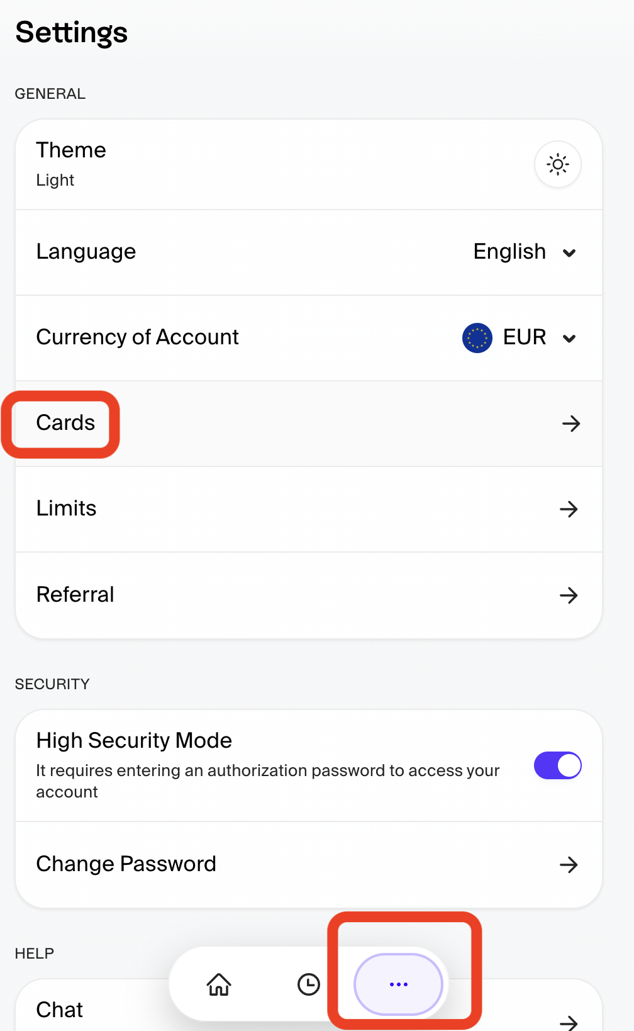The width and height of the screenshot is (634, 1031).
Task: Click the sun theme icon button
Action: coord(557,164)
